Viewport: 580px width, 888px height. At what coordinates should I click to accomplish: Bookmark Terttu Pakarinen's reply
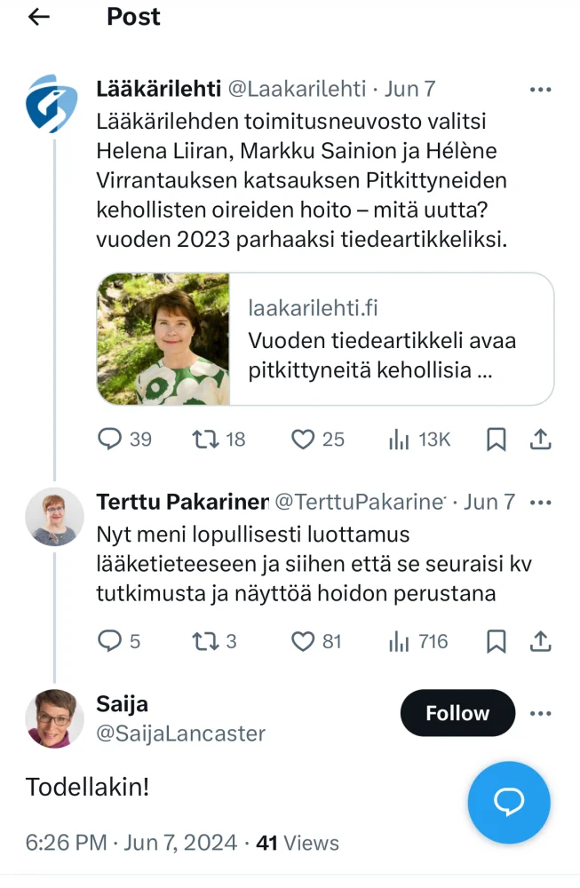point(497,641)
